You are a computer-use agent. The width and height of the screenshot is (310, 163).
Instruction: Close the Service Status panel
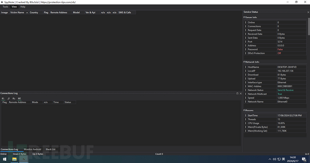coord(308,12)
